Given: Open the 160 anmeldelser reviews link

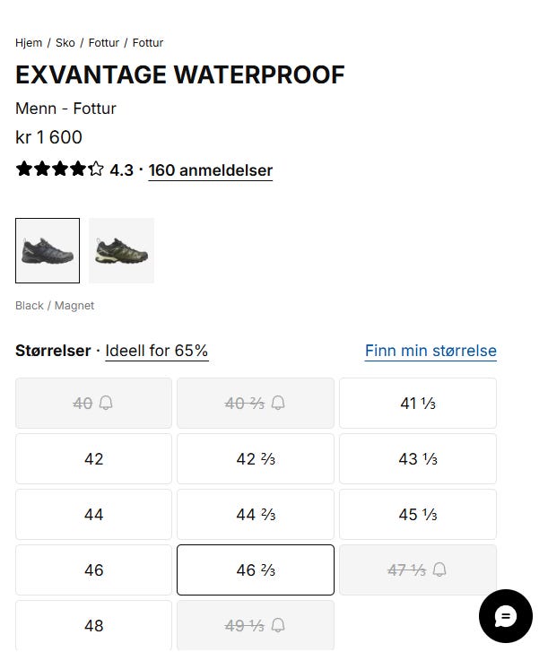Looking at the screenshot, I should click(210, 170).
